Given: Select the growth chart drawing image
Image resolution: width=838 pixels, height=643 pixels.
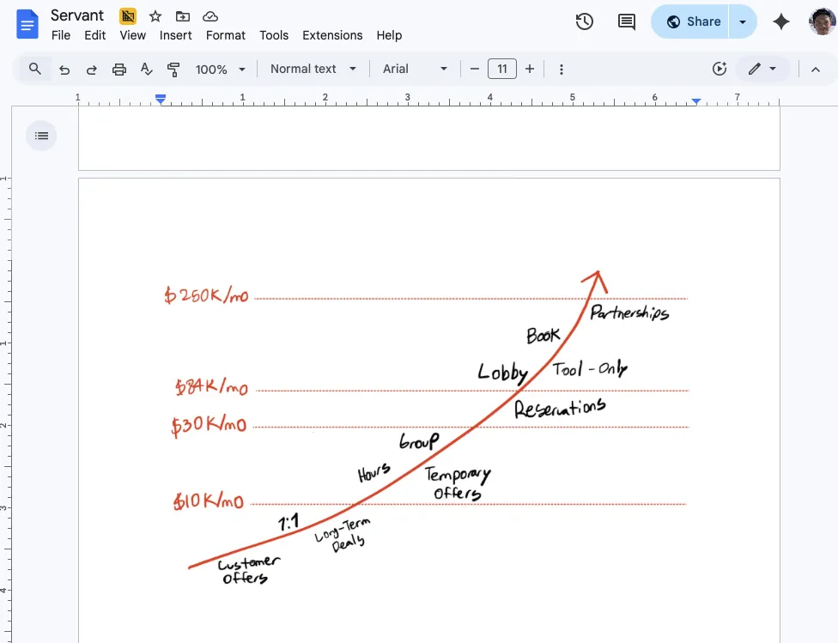Looking at the screenshot, I should [x=428, y=428].
